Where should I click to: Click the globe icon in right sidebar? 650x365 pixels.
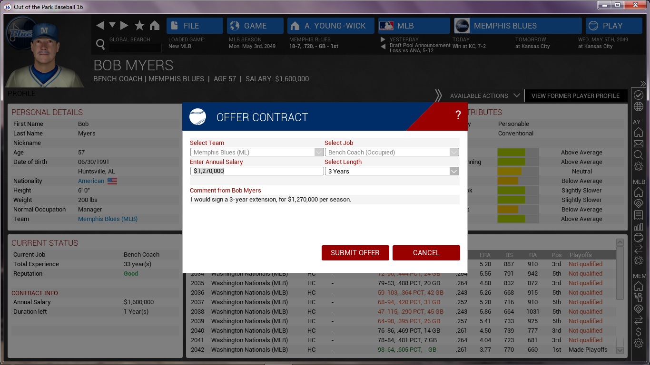639,106
